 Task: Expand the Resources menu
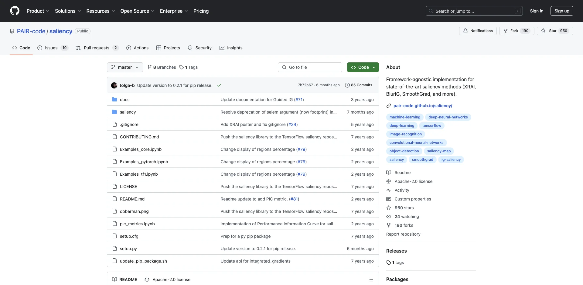(x=101, y=11)
